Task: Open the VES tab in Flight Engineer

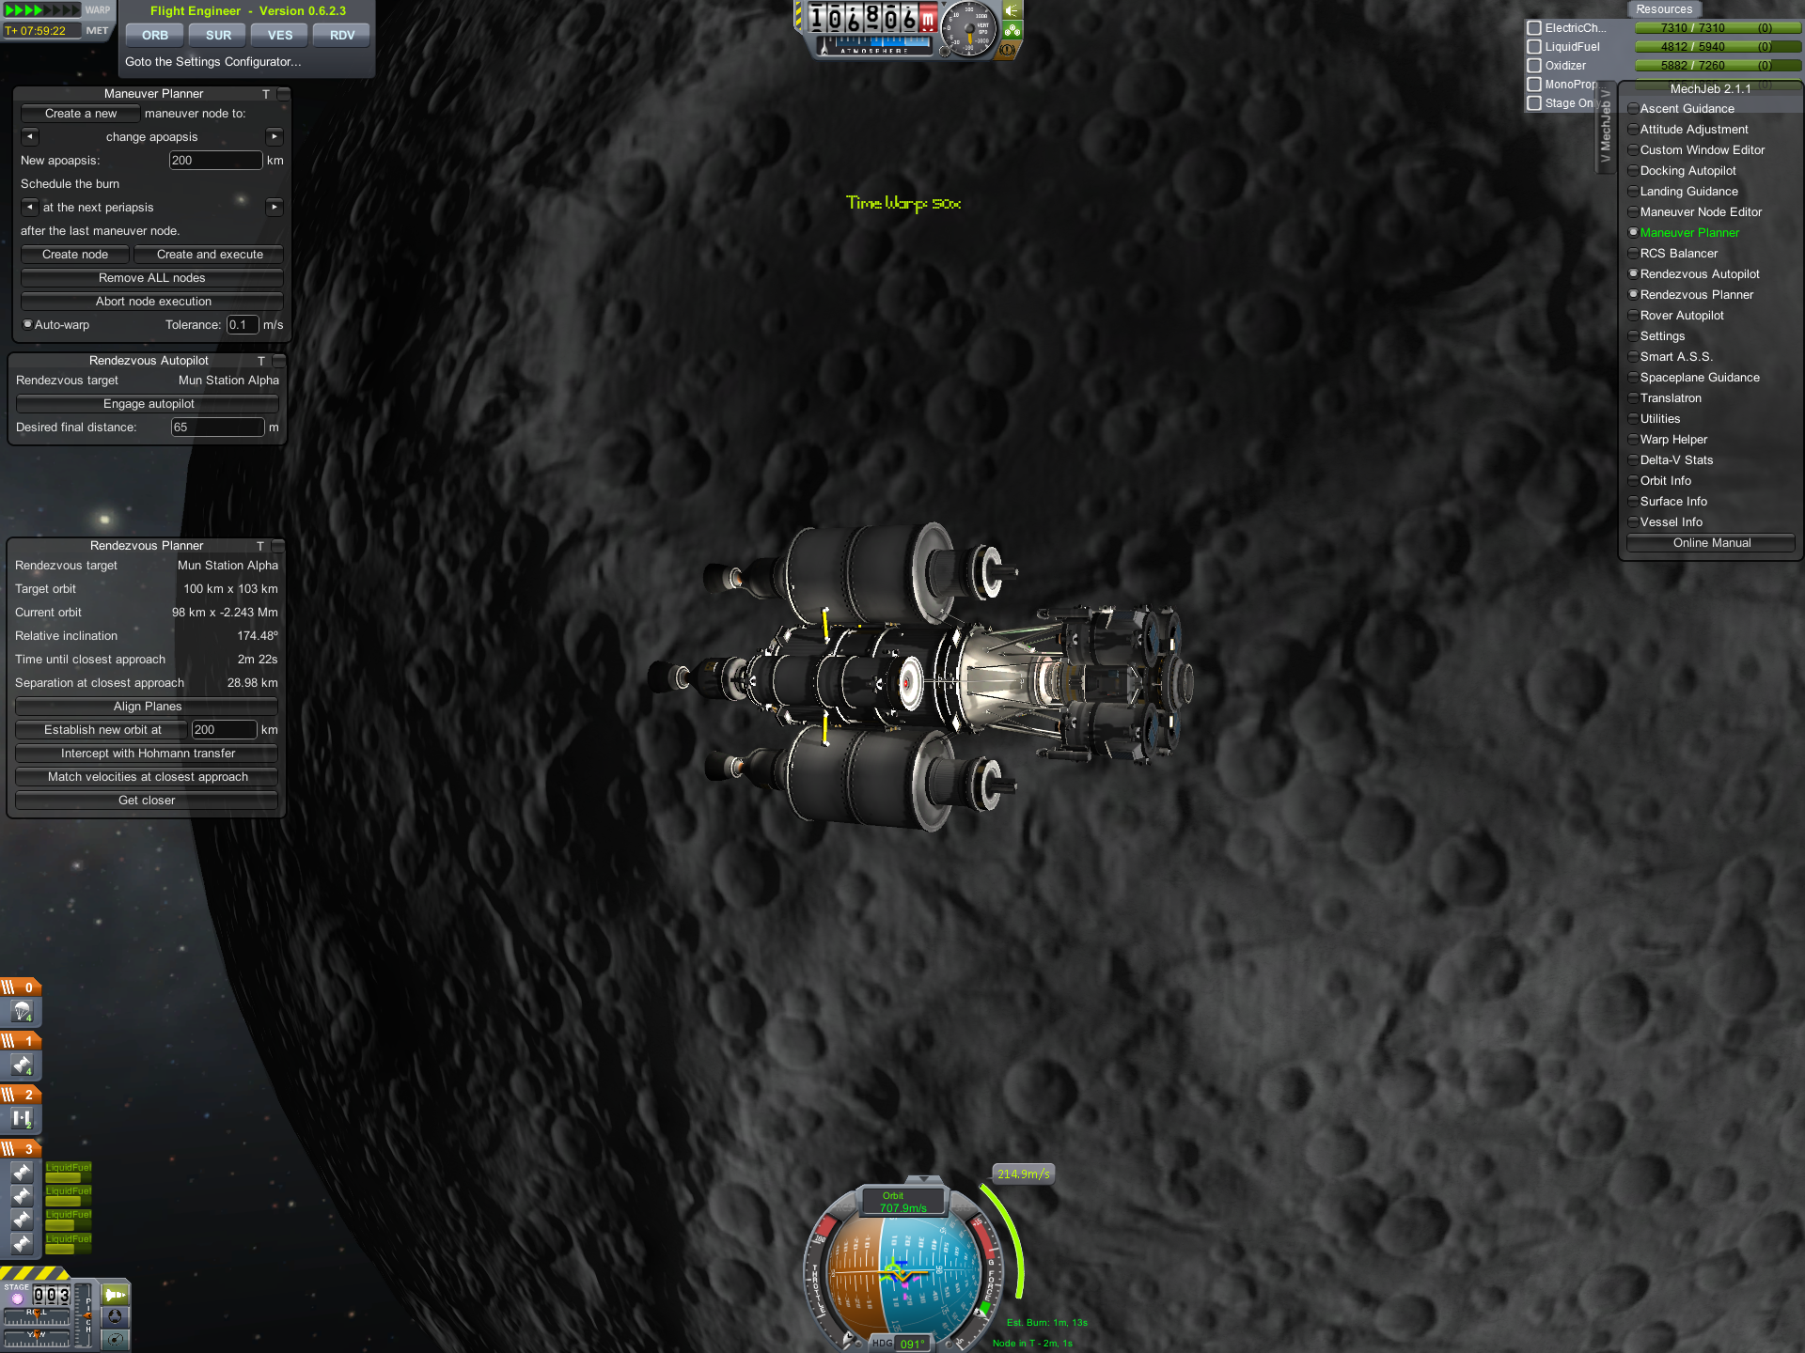Action: [280, 36]
